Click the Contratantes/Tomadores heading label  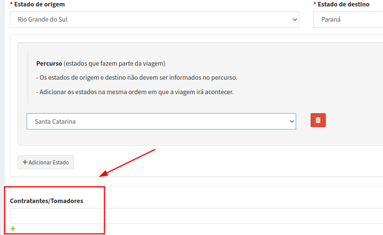coord(46,201)
